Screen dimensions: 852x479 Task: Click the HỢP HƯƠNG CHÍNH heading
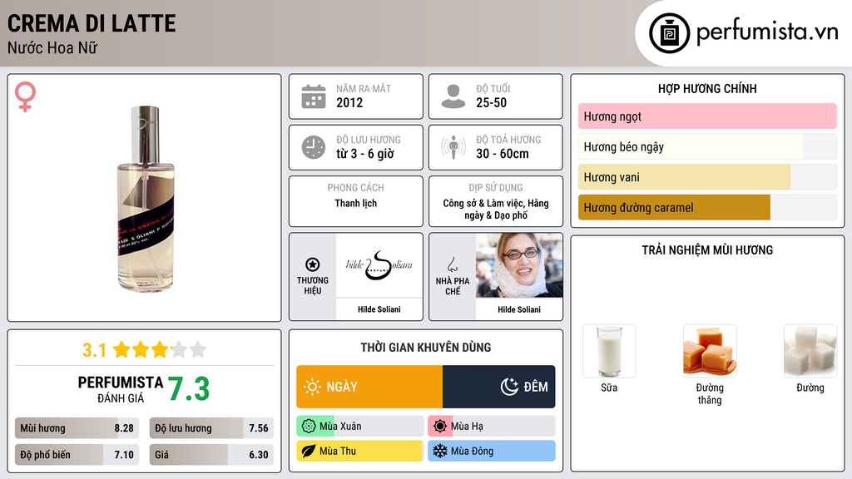click(x=707, y=88)
